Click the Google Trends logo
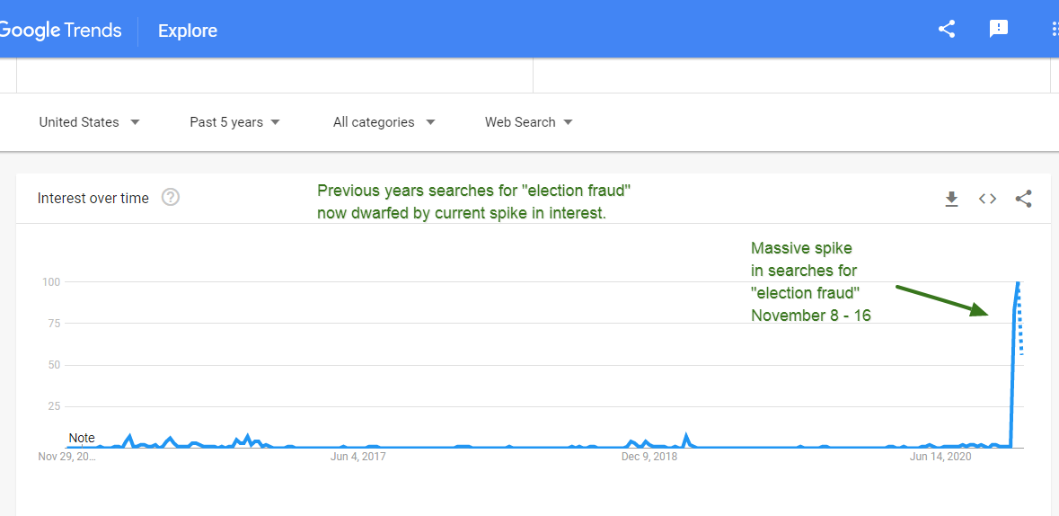The image size is (1059, 516). tap(60, 30)
